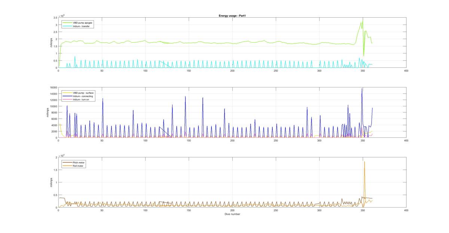
Task: Click the 3 y-axis tick of the top plot
Action: click(x=56, y=25)
